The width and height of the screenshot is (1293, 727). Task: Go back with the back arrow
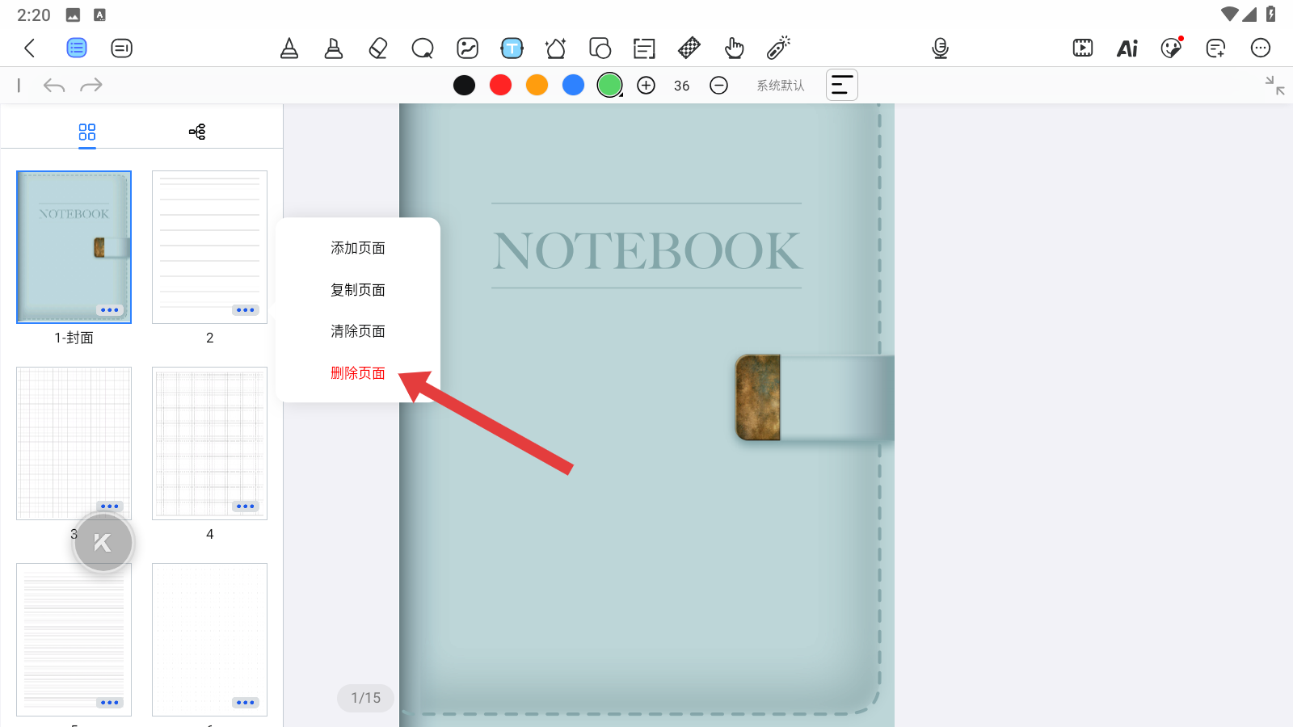click(x=30, y=48)
